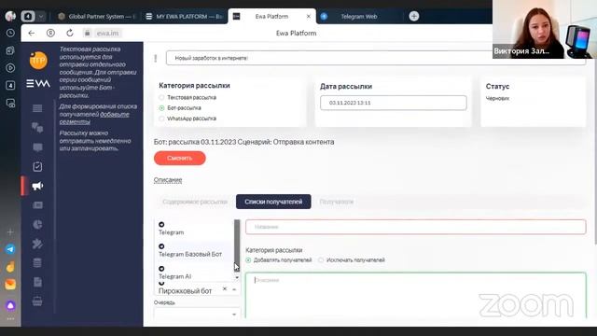Click the bot list scrollbar
The width and height of the screenshot is (597, 336).
click(x=237, y=245)
